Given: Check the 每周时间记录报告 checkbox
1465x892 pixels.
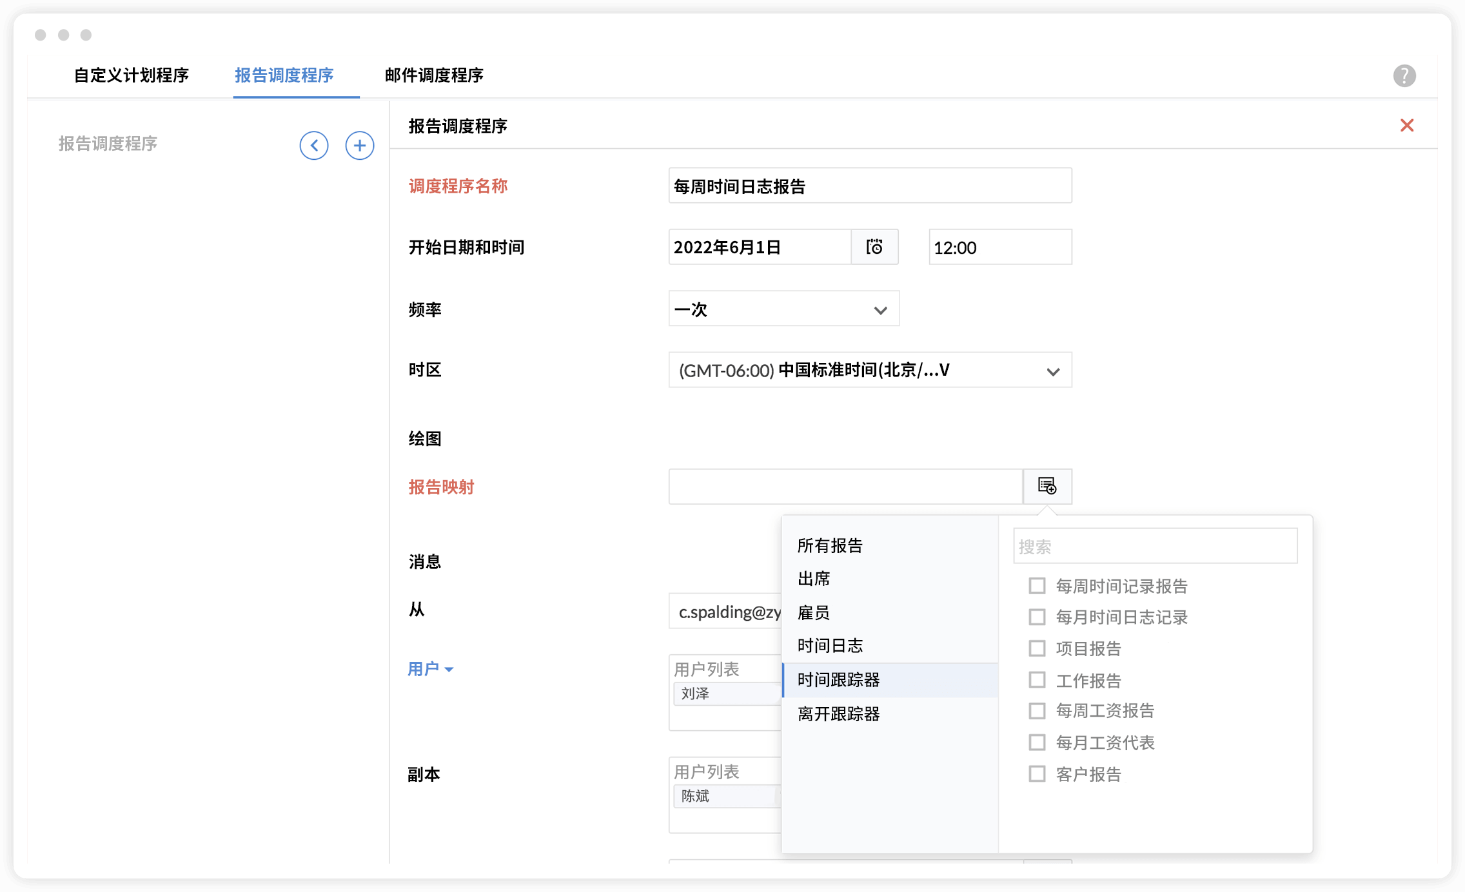Looking at the screenshot, I should (1037, 586).
